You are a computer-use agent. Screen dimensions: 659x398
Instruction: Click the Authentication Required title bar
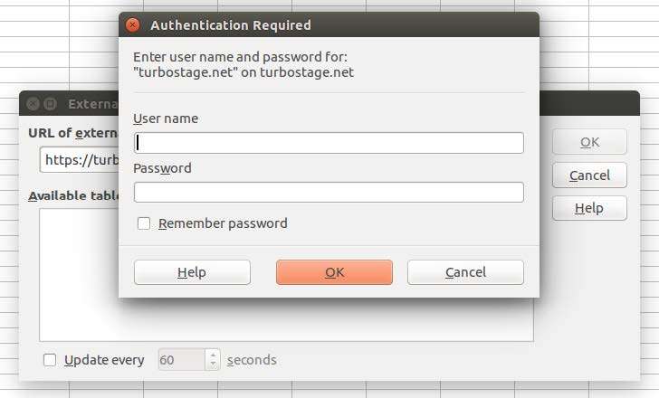pyautogui.click(x=329, y=24)
